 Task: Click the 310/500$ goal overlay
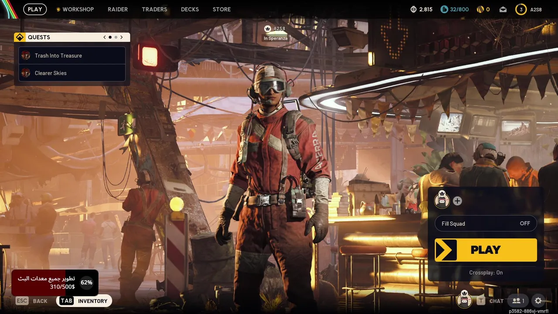tap(55, 283)
